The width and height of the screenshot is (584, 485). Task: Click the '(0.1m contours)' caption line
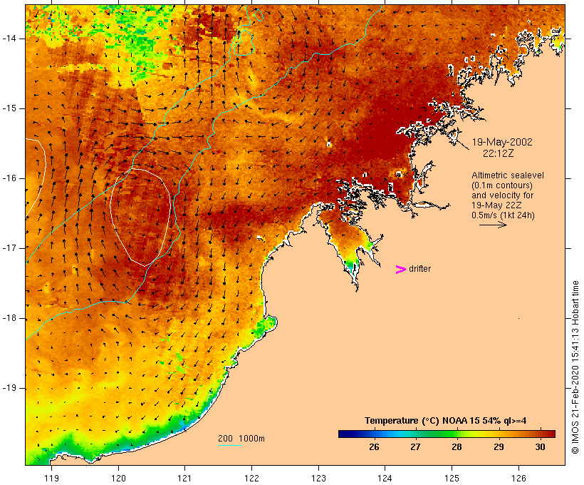click(x=501, y=185)
